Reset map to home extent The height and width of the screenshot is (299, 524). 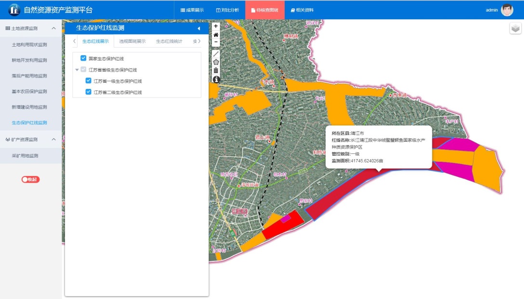point(216,35)
